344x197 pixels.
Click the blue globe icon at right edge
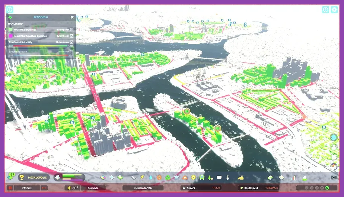[334, 138]
